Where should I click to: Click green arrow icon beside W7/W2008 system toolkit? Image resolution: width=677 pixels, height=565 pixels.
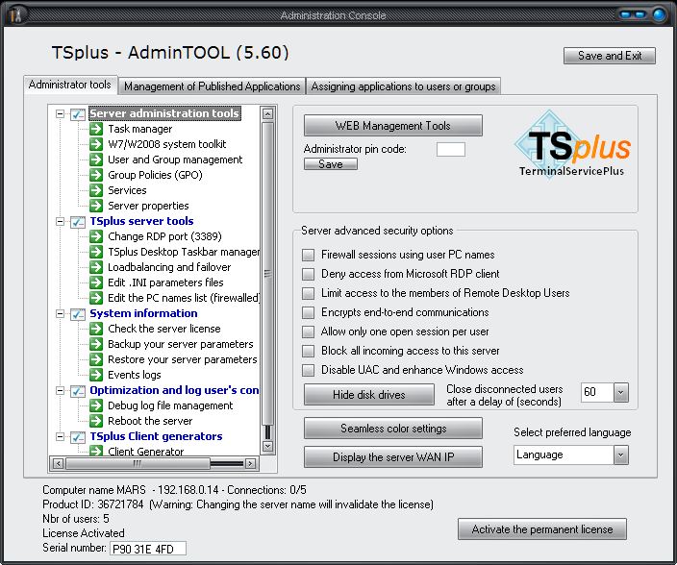pyautogui.click(x=96, y=144)
